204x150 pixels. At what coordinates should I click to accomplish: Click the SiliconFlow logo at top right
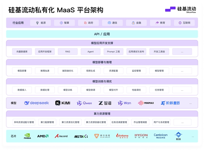(180, 9)
